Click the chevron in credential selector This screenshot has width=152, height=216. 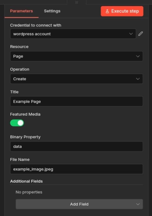pyautogui.click(x=131, y=34)
